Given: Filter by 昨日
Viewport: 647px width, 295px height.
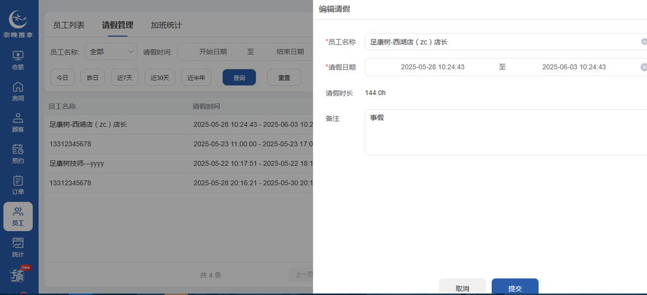Looking at the screenshot, I should 93,77.
